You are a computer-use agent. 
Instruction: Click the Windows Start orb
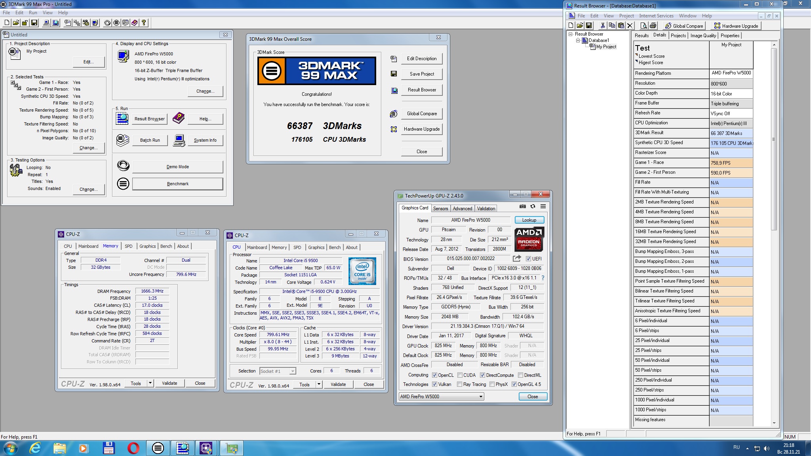(10, 448)
